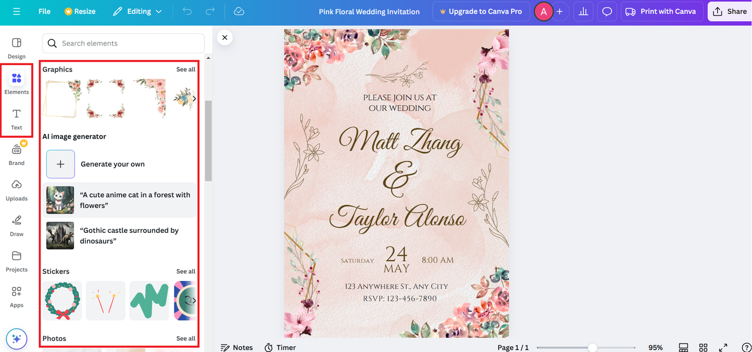Viewport: 752px width, 352px height.
Task: Click the Pink Floral Wedding Invitation title
Action: [x=369, y=12]
